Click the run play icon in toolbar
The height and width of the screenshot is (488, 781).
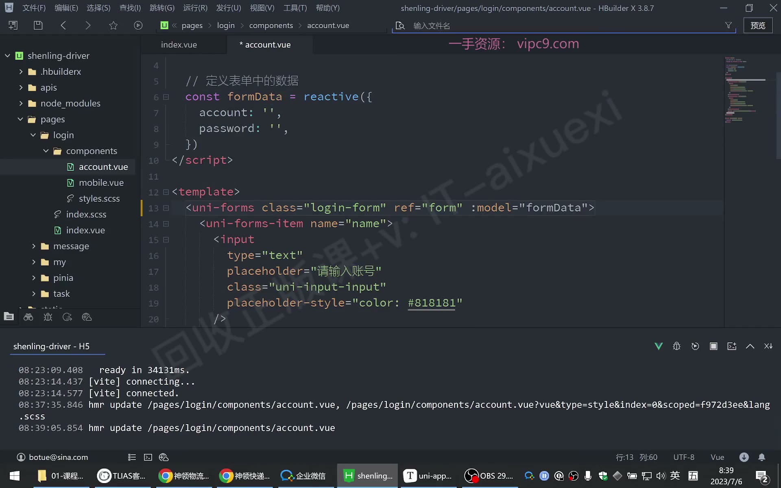138,25
